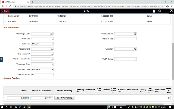Sort by Combination Code column
The image size is (174, 109).
click(x=159, y=90)
